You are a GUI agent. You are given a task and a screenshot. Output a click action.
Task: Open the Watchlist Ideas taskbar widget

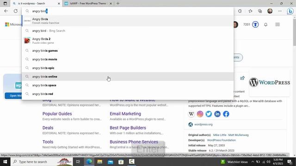(x=234, y=162)
